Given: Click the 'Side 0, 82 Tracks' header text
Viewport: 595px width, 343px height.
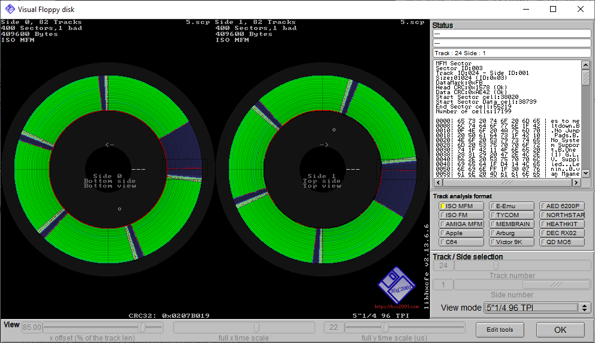Looking at the screenshot, I should [41, 22].
